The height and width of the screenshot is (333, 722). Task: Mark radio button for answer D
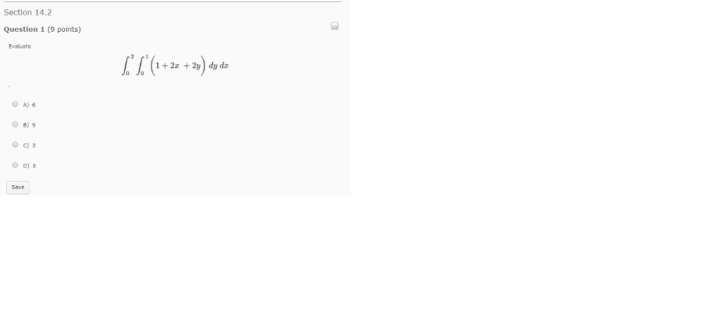point(16,165)
